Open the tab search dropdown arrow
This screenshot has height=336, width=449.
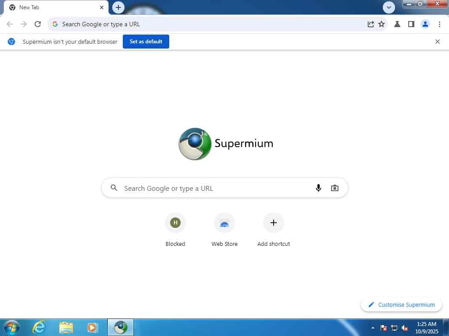click(x=389, y=7)
